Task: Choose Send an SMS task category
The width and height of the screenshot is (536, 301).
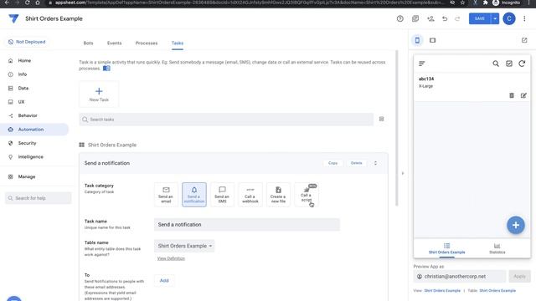Action: pyautogui.click(x=222, y=195)
